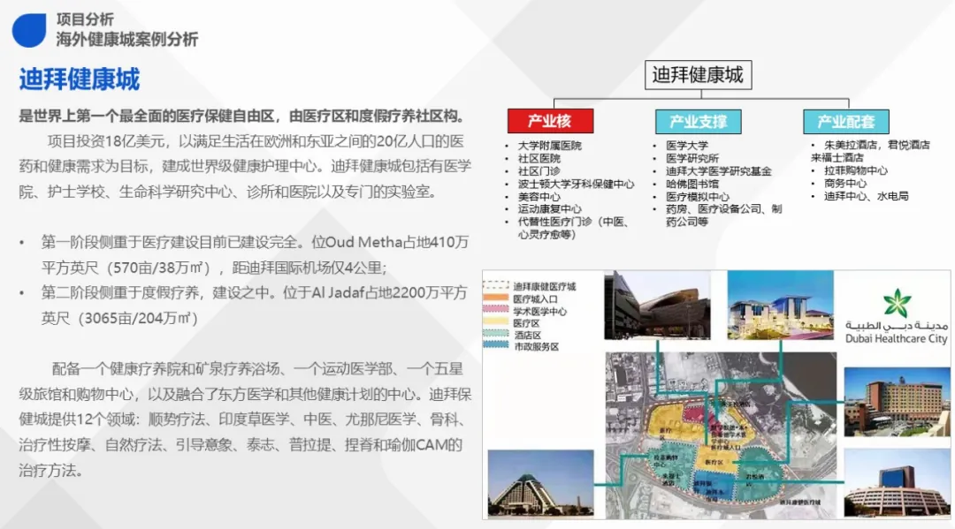
Task: Select the paragraph starting 配备一个健康疗养院
Action: tap(245, 419)
